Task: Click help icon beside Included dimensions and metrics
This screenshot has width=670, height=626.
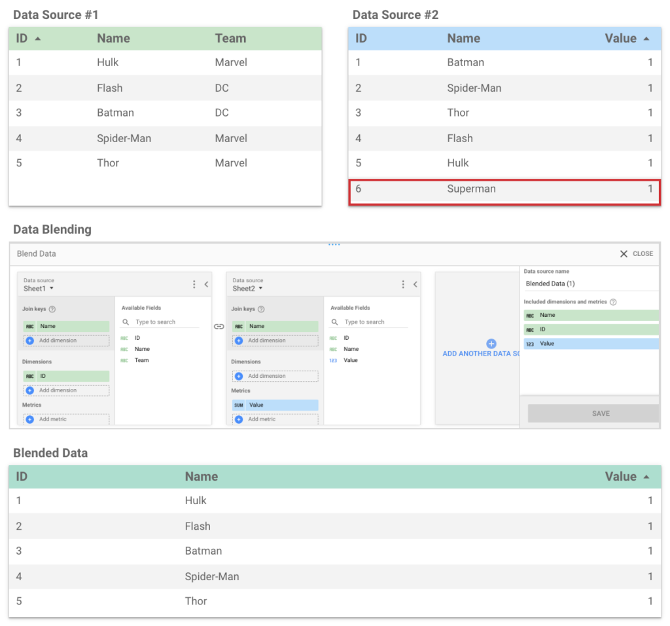Action: (x=613, y=302)
